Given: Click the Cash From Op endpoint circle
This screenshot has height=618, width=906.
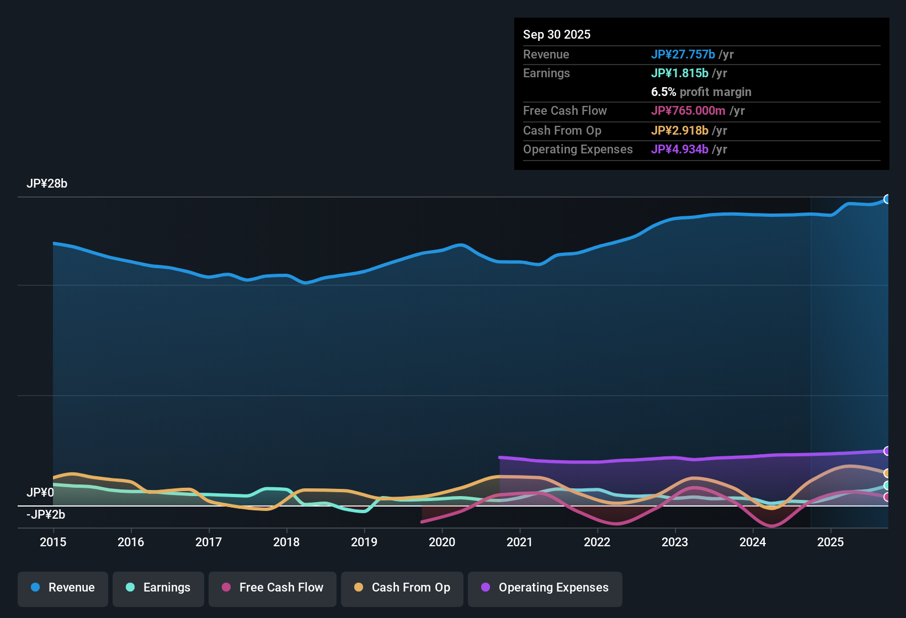Looking at the screenshot, I should pyautogui.click(x=886, y=473).
